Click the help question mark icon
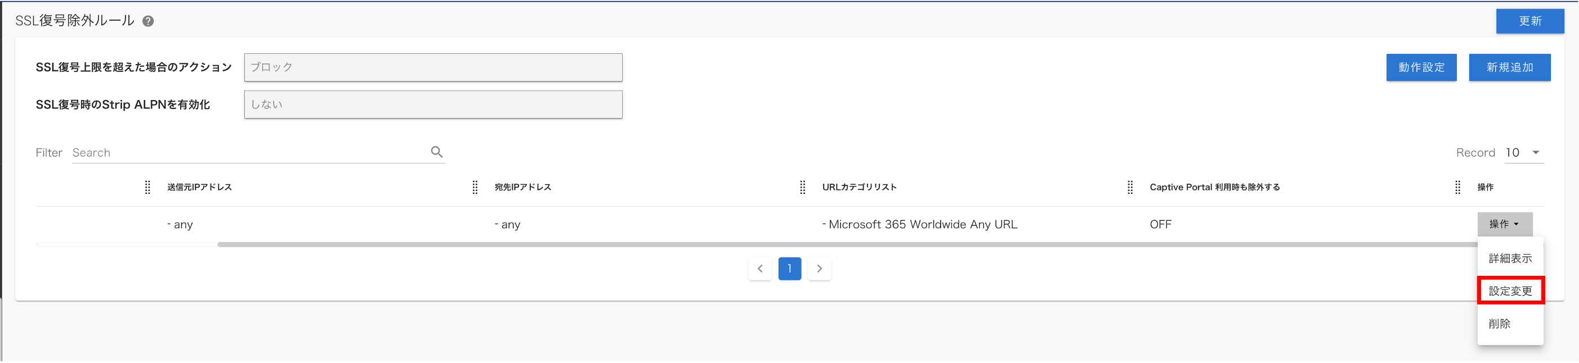This screenshot has width=1579, height=363. point(147,21)
